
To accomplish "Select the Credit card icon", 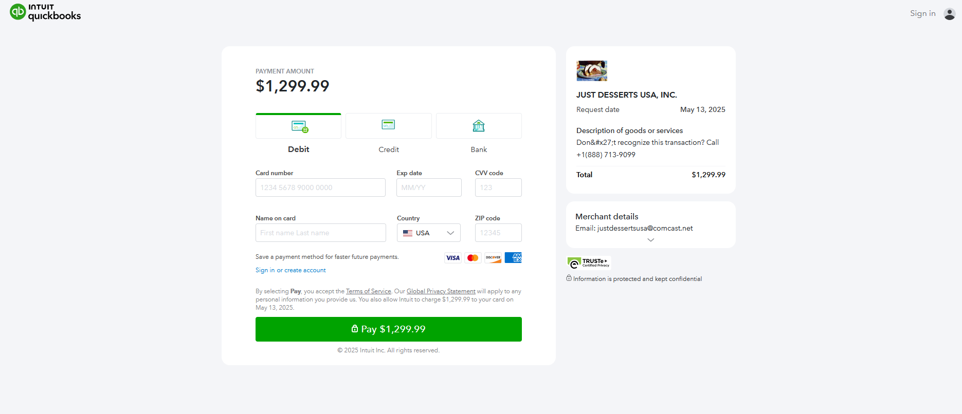I will click(x=388, y=125).
